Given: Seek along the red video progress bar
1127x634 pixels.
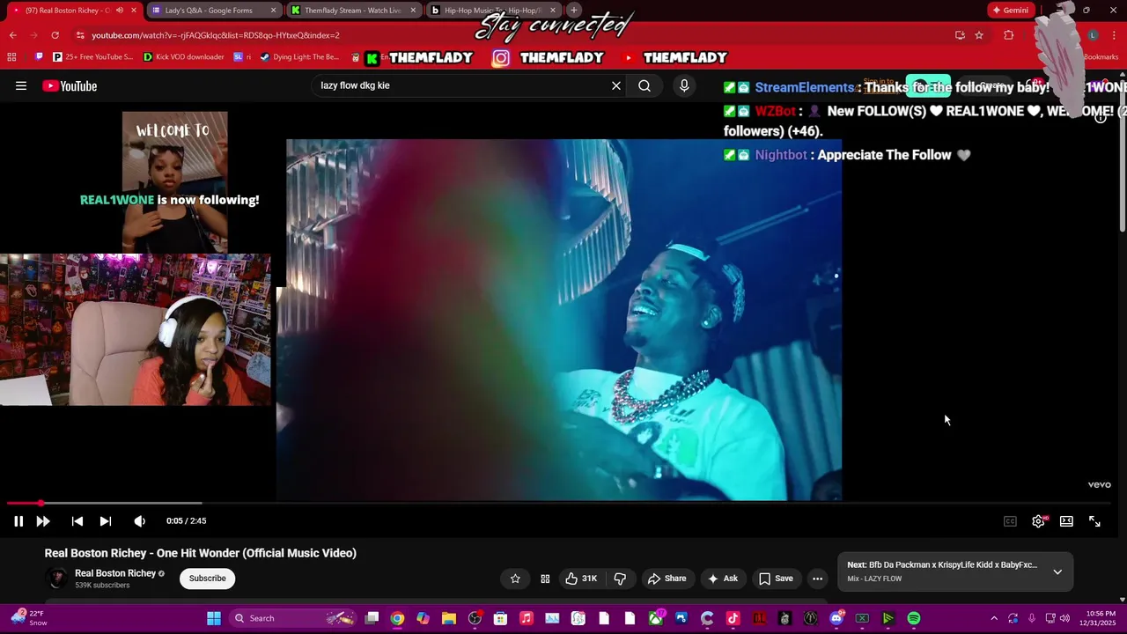Looking at the screenshot, I should 559,503.
